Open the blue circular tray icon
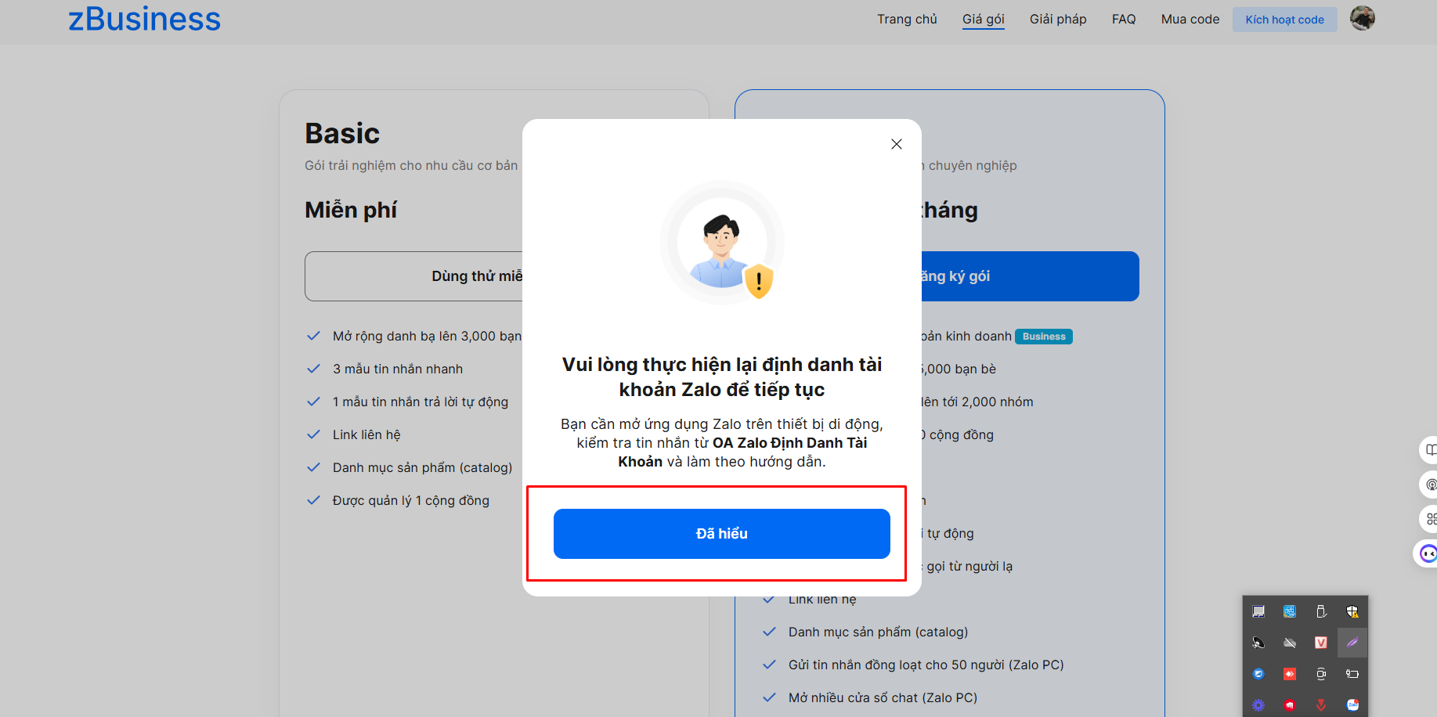 coord(1258,674)
